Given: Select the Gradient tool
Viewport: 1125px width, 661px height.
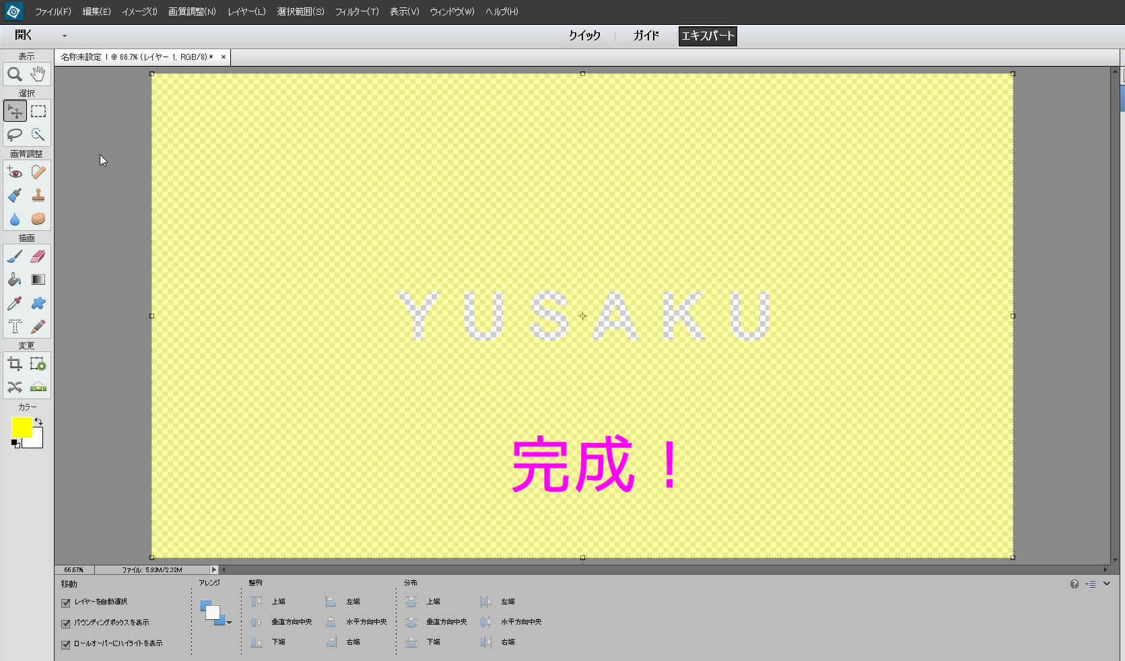Looking at the screenshot, I should (38, 280).
